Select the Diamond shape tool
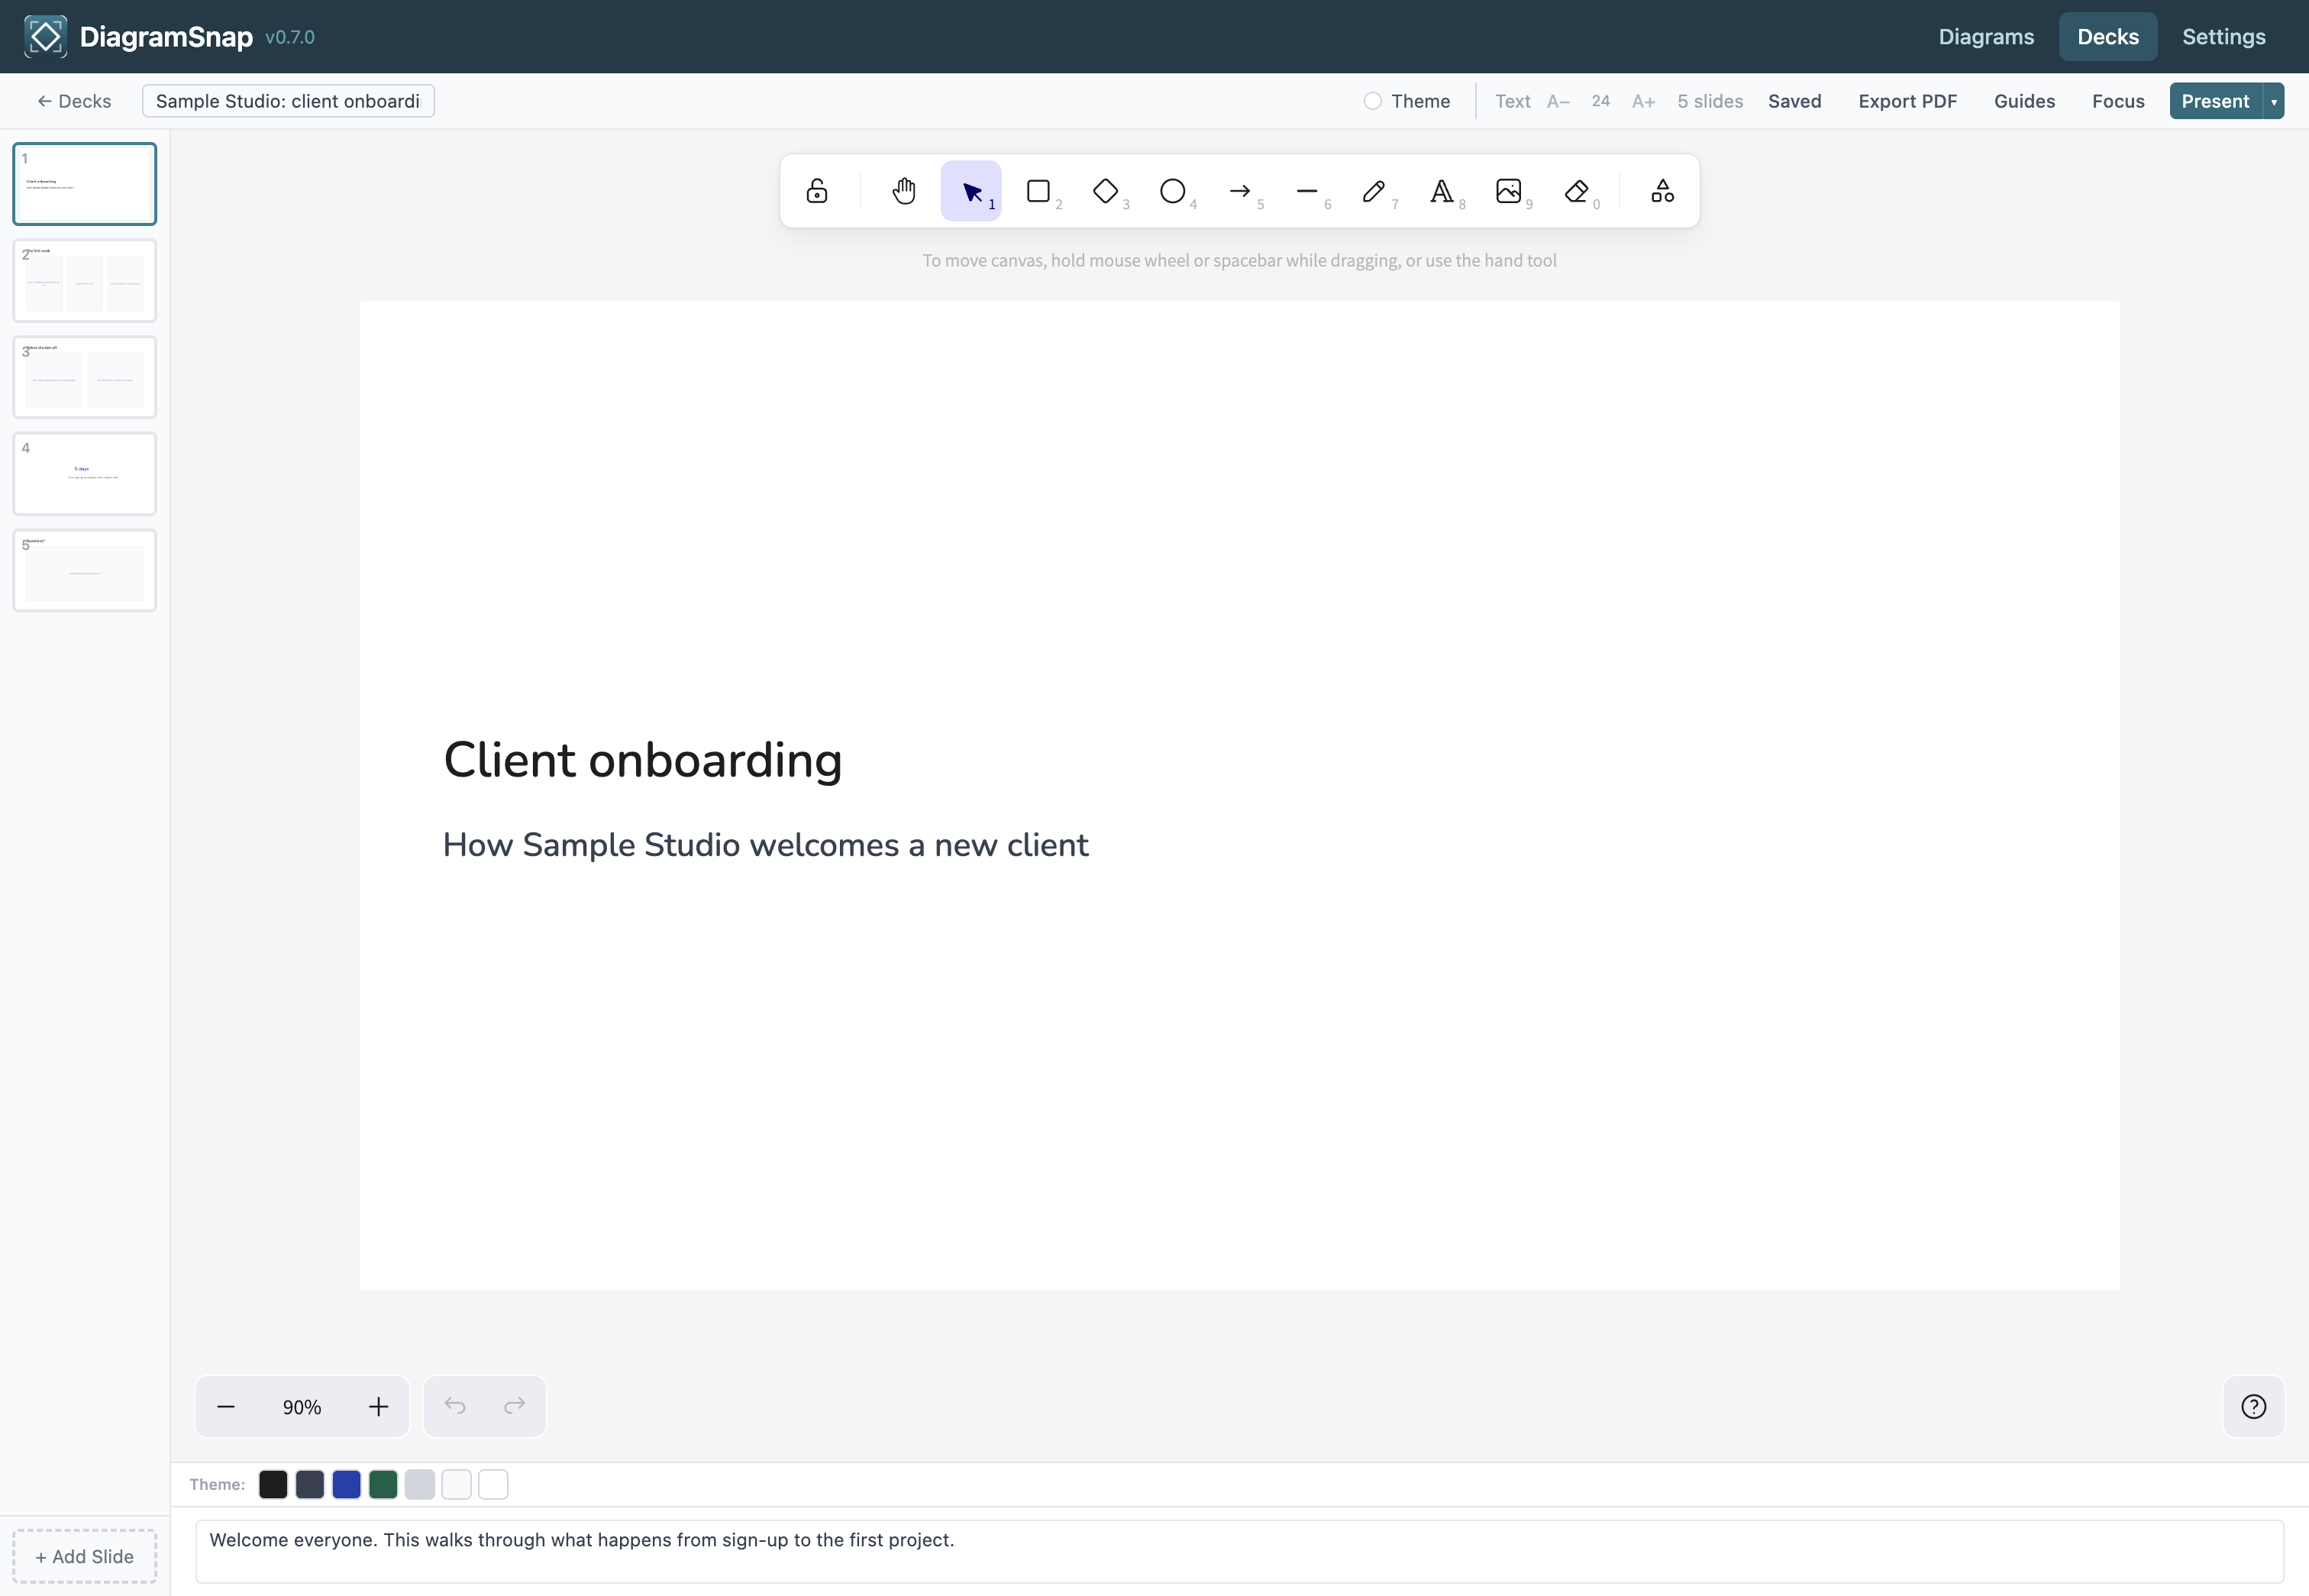 [x=1105, y=191]
